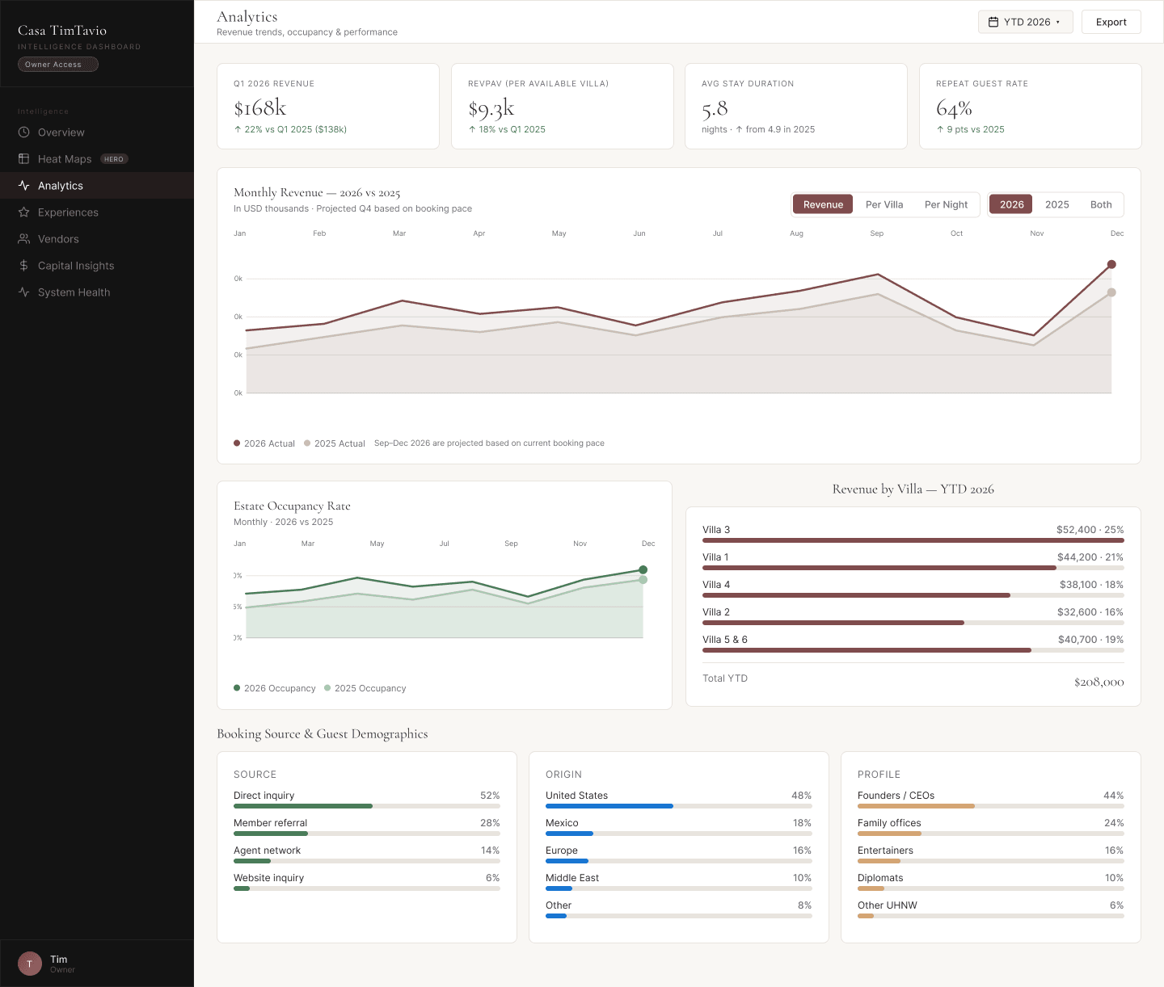Click the System Health activity icon

(24, 292)
